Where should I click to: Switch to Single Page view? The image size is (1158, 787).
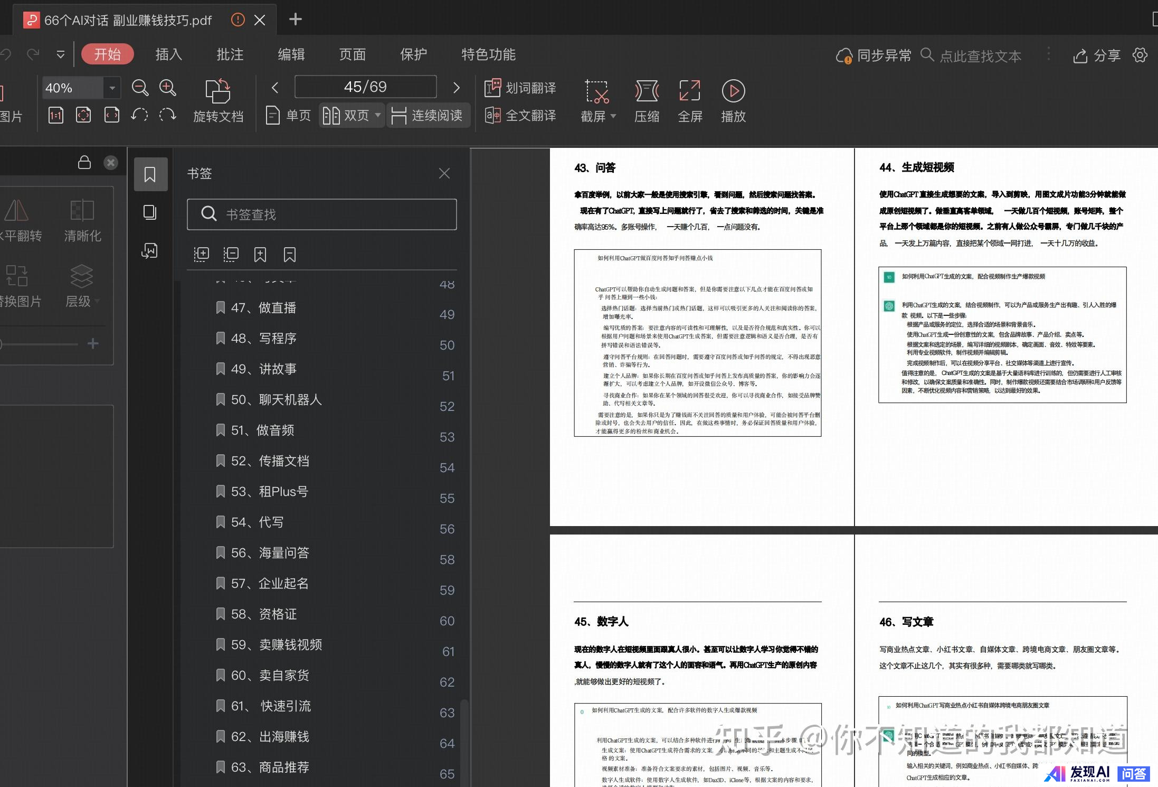pos(288,115)
